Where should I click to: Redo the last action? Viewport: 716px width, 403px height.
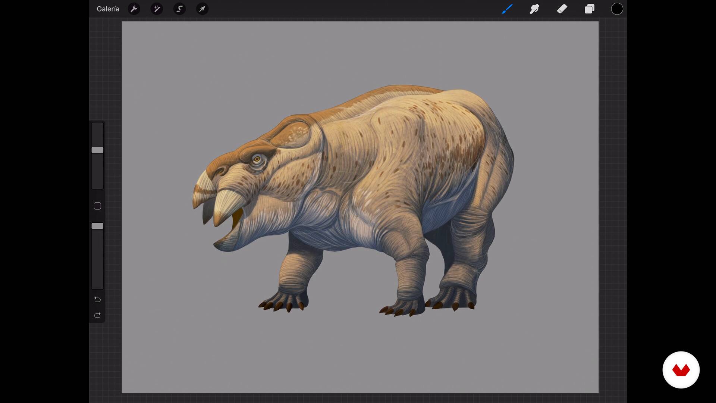pyautogui.click(x=97, y=315)
